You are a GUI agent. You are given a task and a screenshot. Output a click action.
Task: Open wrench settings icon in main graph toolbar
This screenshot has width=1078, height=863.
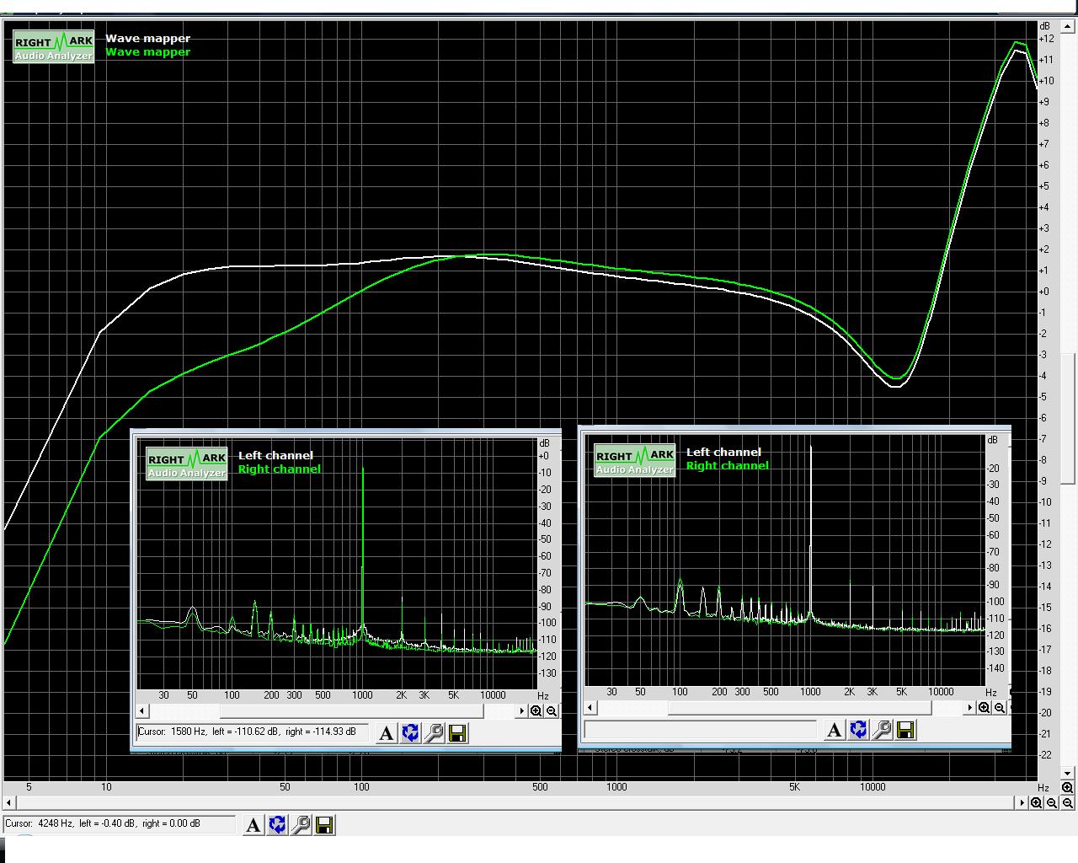(x=301, y=825)
